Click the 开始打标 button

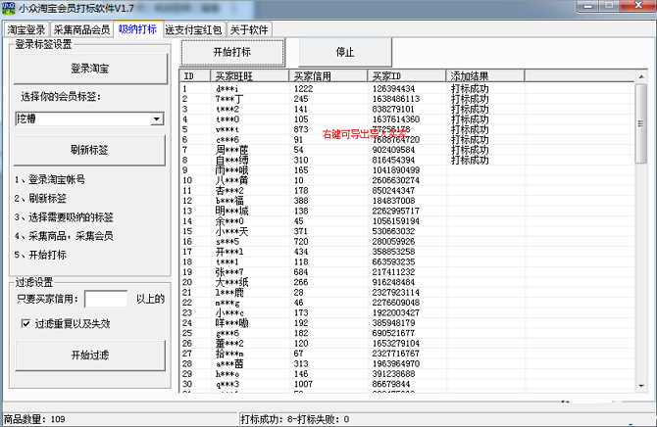click(x=232, y=52)
